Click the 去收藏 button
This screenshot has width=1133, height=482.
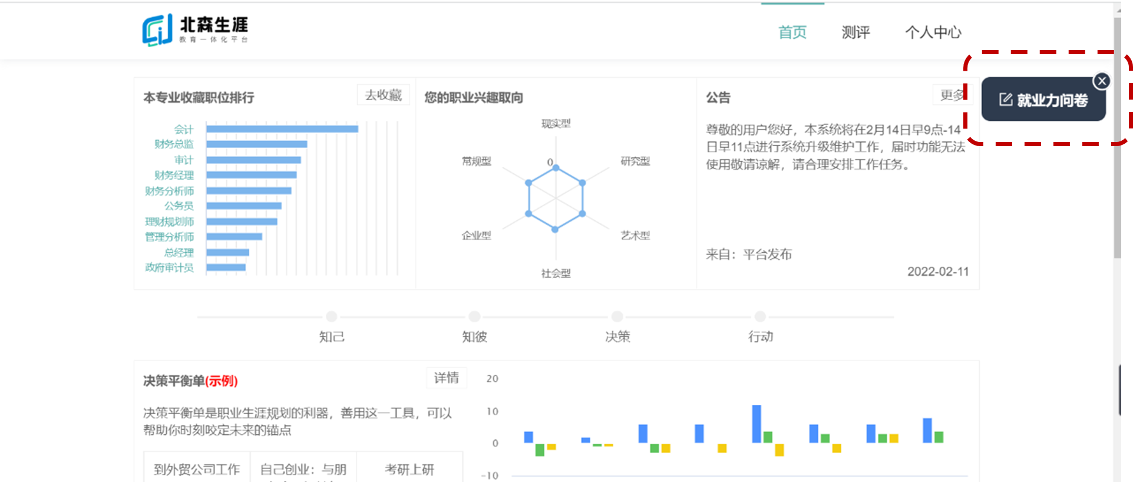[383, 95]
